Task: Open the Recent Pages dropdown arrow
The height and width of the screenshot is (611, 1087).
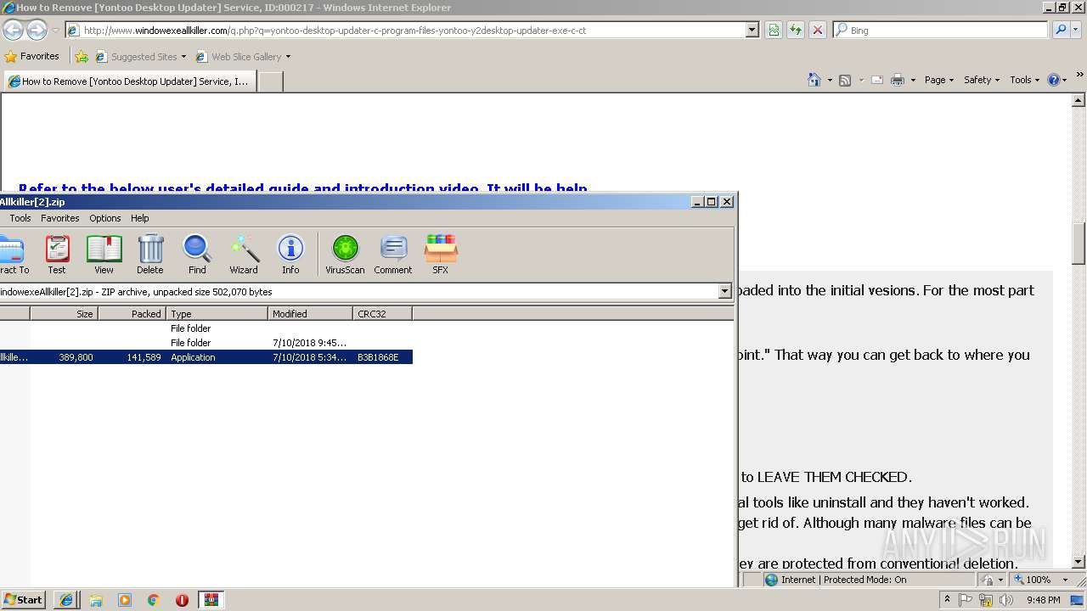Action: point(55,31)
